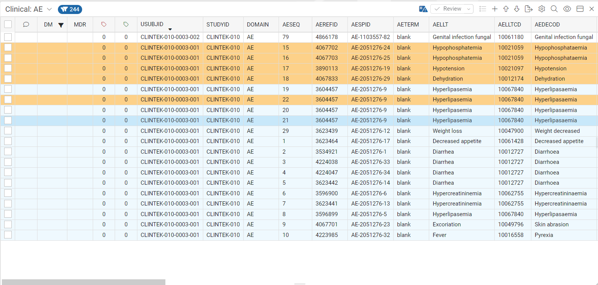Click the Weight loss AELLT cell
Screen dimensions: 598x285
pyautogui.click(x=462, y=131)
